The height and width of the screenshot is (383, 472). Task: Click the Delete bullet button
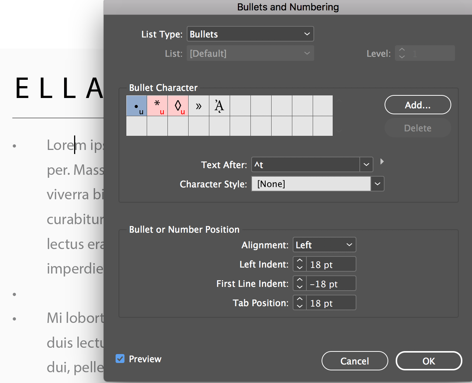418,128
